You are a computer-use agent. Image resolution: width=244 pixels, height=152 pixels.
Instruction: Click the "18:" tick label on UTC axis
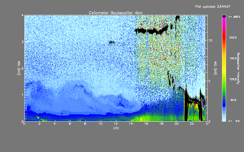click(162, 124)
